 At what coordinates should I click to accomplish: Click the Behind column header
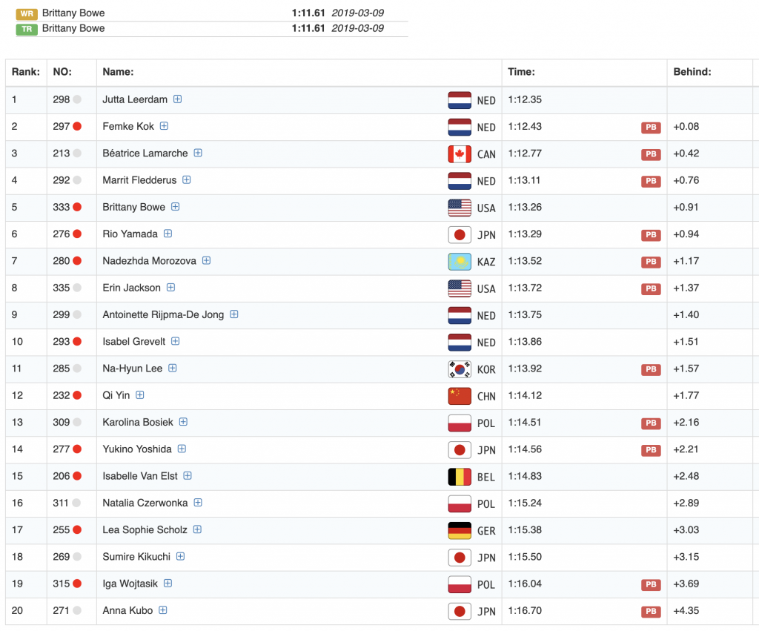(692, 72)
